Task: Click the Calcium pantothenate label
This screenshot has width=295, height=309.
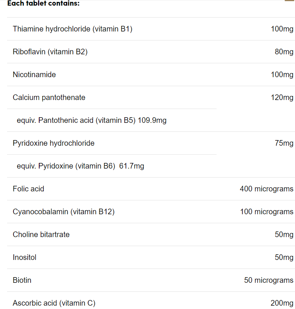Action: (x=49, y=97)
